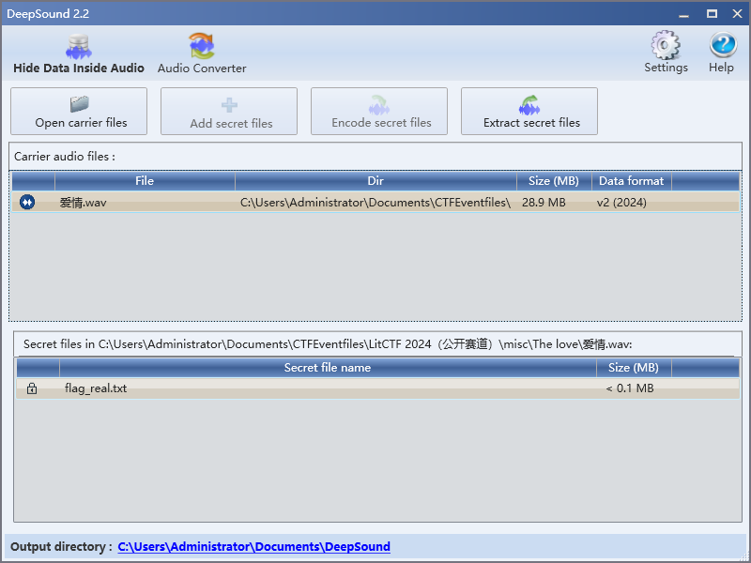Click the File column header

pyautogui.click(x=145, y=181)
